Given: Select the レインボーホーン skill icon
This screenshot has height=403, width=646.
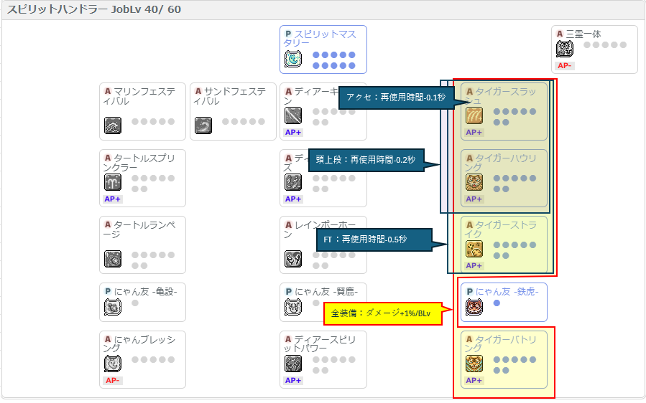Looking at the screenshot, I should click(293, 259).
